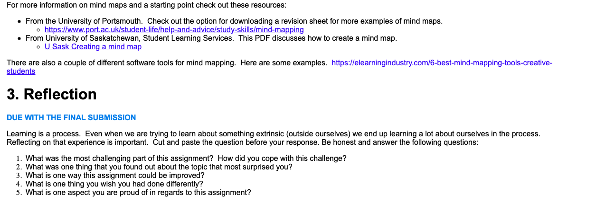The image size is (596, 204).
Task: Click the blue "DUE WITH THE FINAL SUBMISSION" text
Action: click(71, 117)
